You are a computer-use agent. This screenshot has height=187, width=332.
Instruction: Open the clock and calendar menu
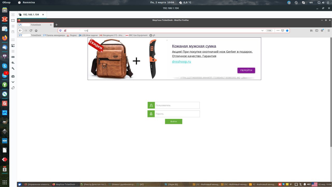click(162, 2)
